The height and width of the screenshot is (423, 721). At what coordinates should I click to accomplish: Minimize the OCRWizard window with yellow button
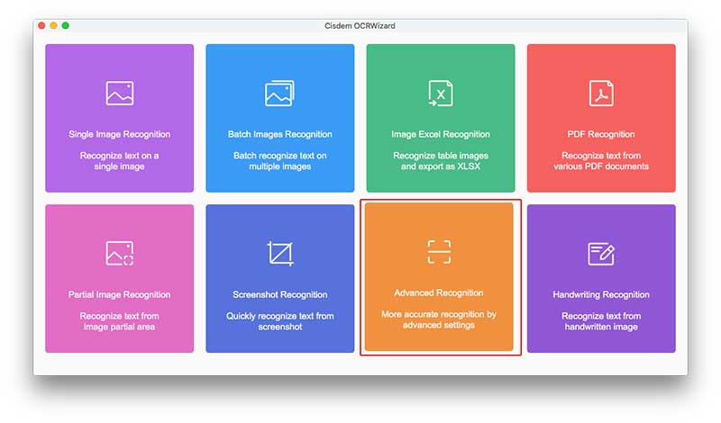coord(53,26)
